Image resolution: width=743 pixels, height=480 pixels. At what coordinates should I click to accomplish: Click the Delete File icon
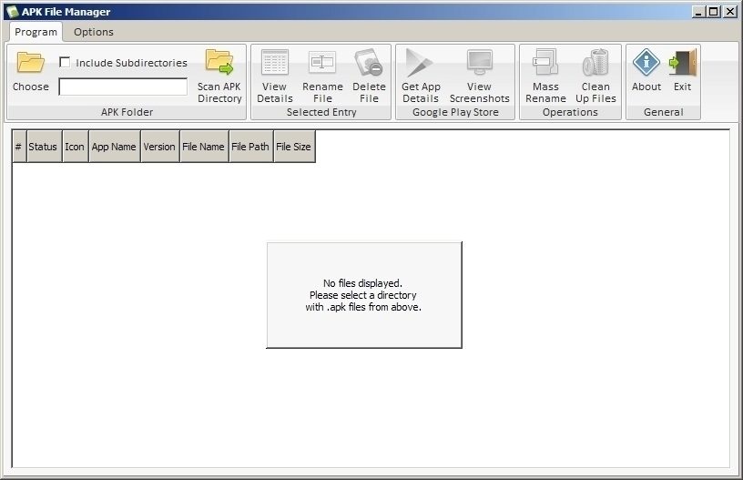[369, 62]
